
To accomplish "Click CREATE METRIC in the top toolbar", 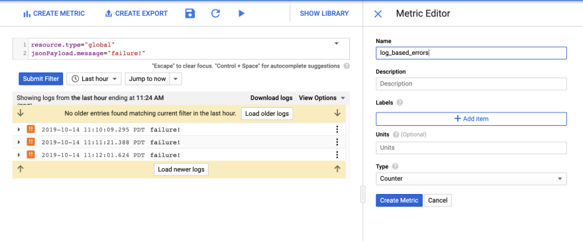I will 54,14.
